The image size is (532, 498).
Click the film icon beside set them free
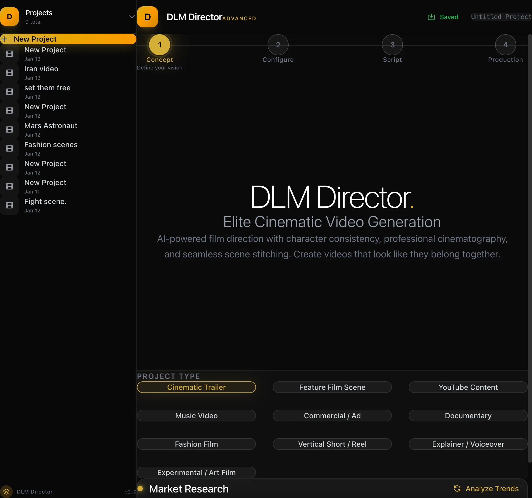pos(9,92)
